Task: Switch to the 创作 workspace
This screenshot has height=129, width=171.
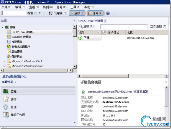Action: click(x=14, y=99)
